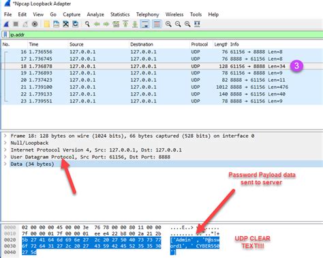Screen dimensions: 323x258
Task: Open a capture file
Action: (47, 24)
